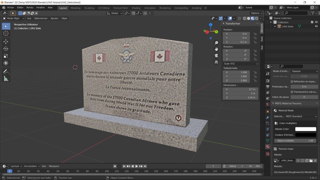Screen dimensions: 320x180
Task: Open the Material properties tab icon
Action: click(268, 147)
